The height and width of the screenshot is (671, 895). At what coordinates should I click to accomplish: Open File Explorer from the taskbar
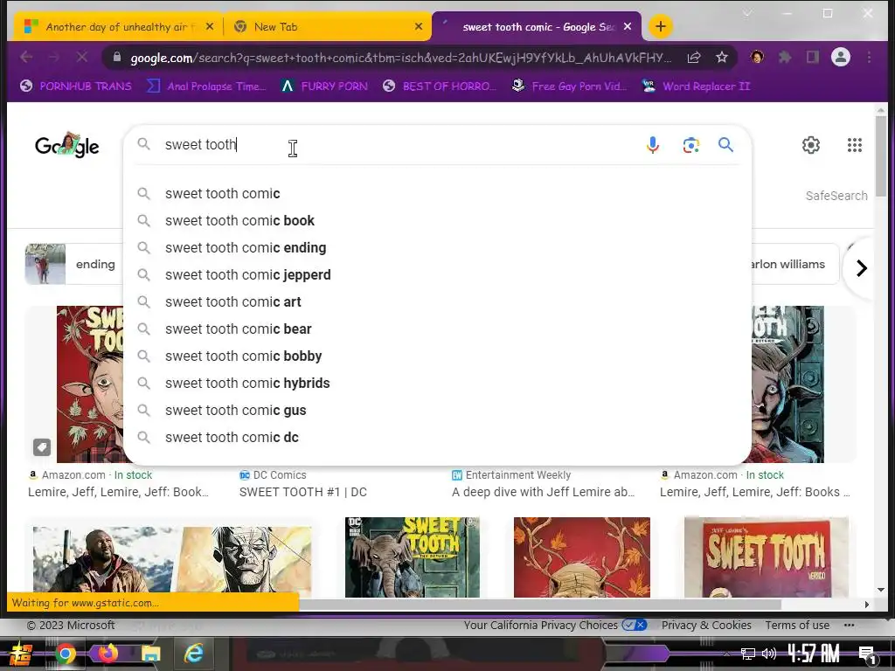[150, 654]
